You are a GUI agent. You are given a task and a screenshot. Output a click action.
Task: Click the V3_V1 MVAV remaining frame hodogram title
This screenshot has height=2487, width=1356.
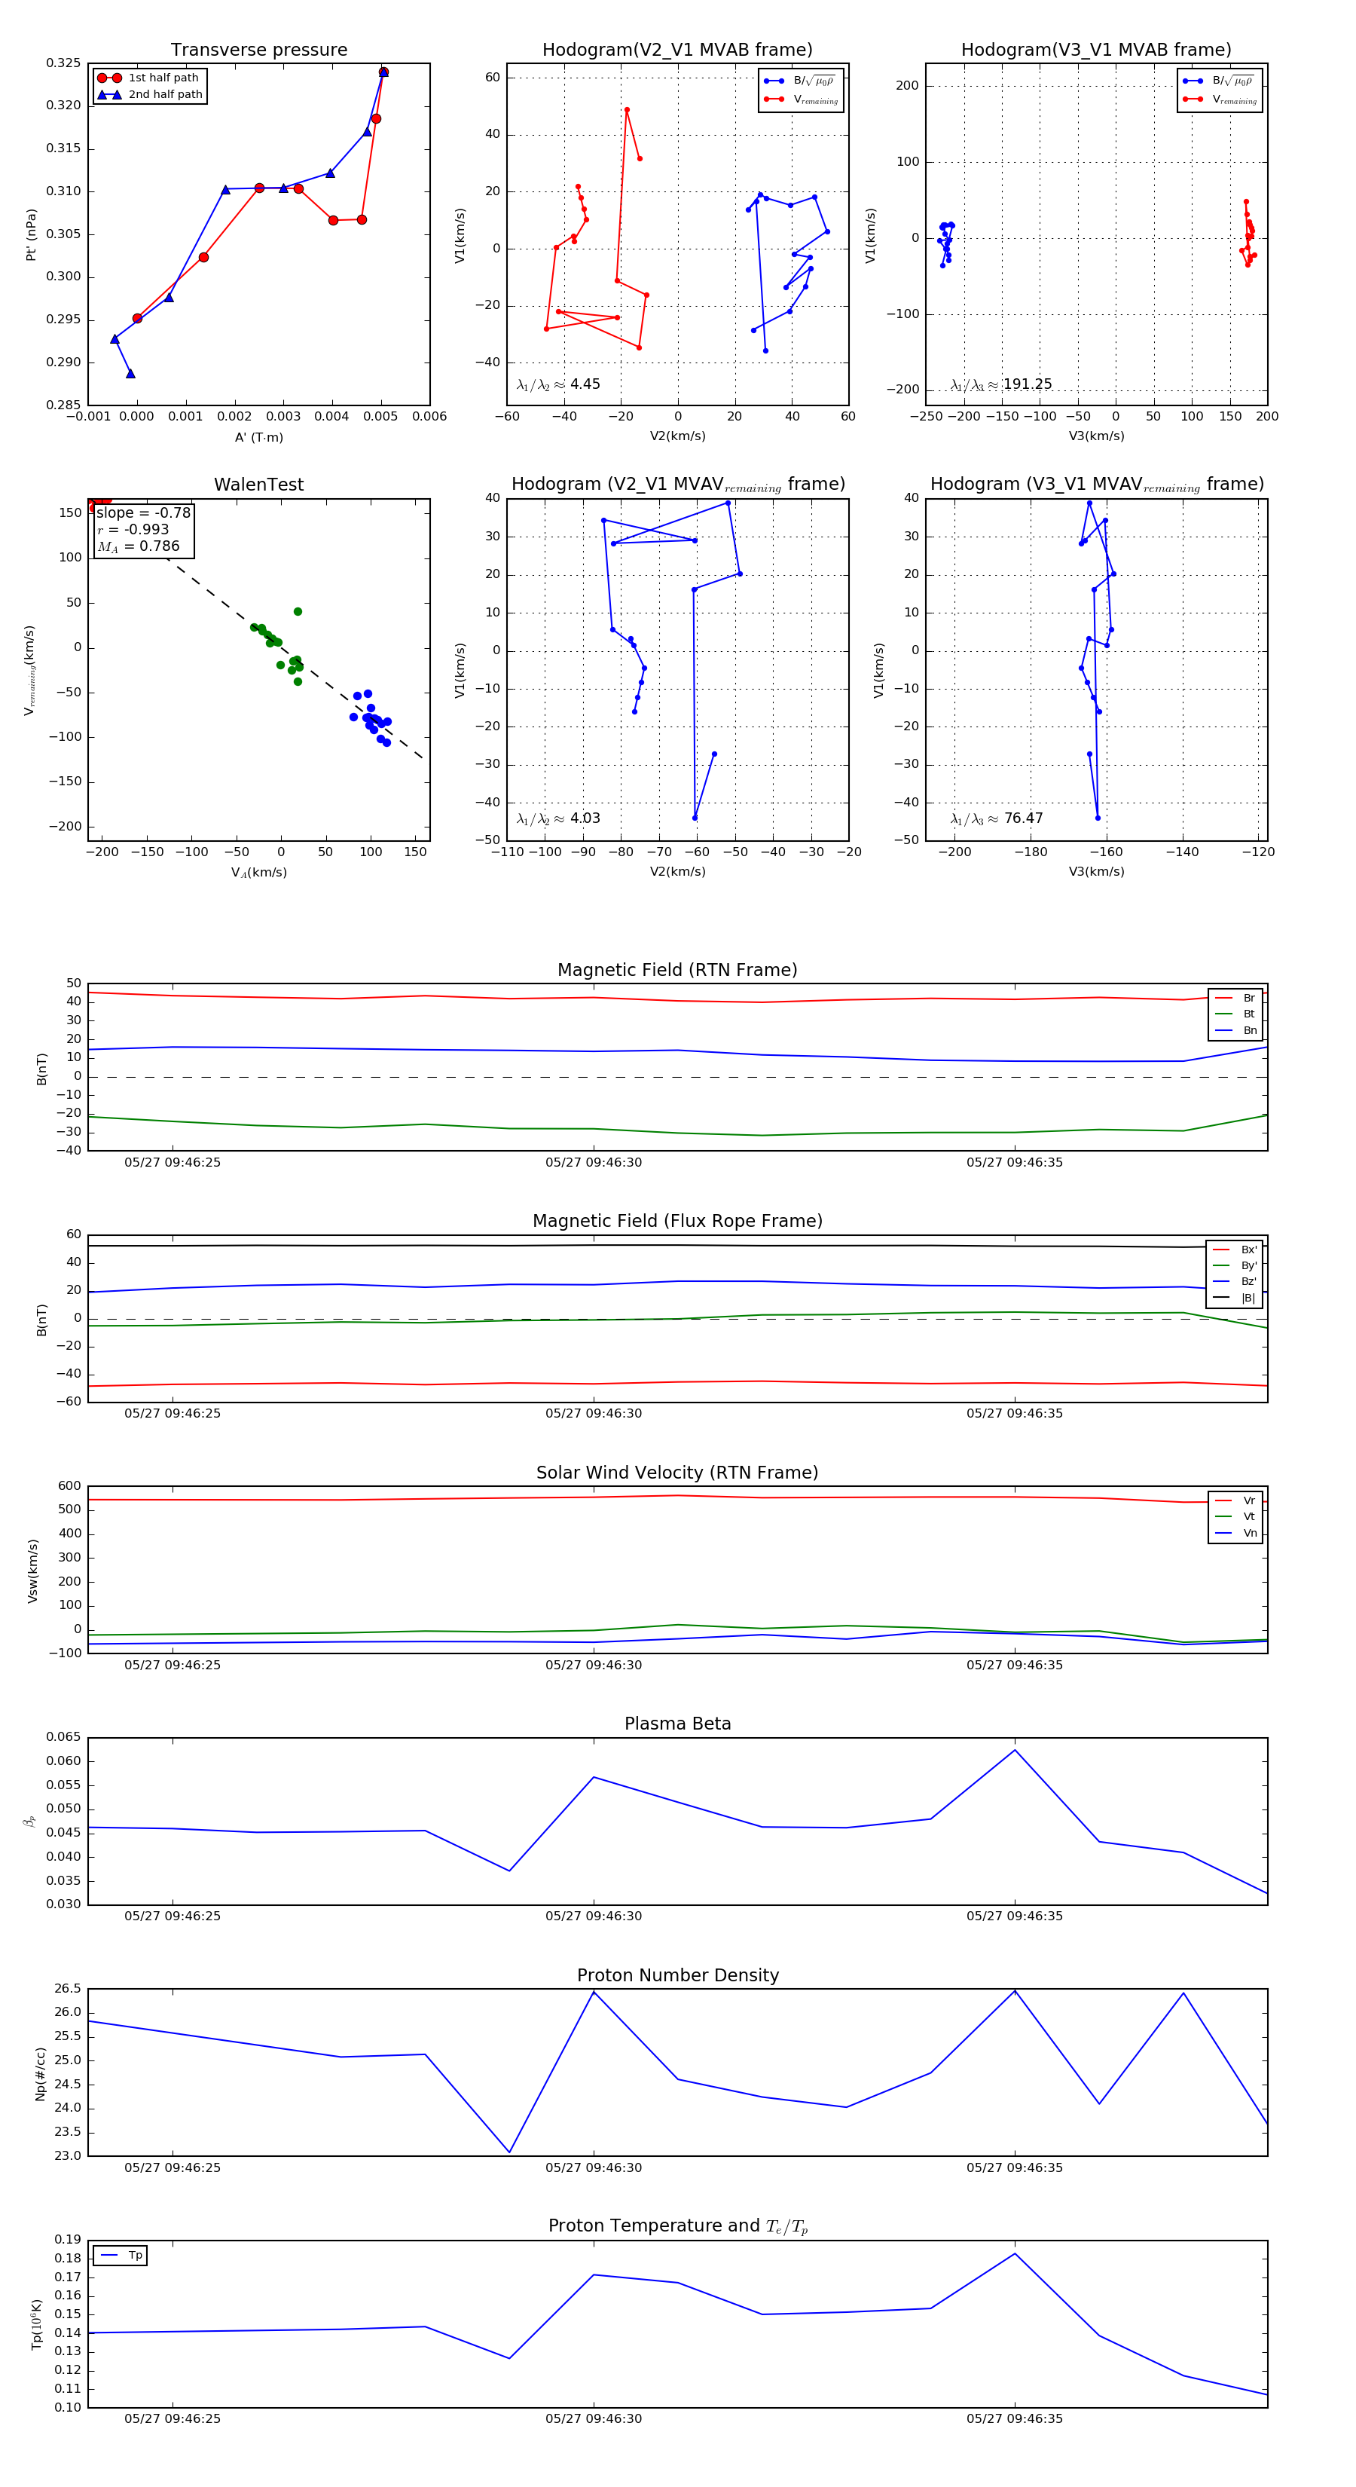click(x=1096, y=485)
